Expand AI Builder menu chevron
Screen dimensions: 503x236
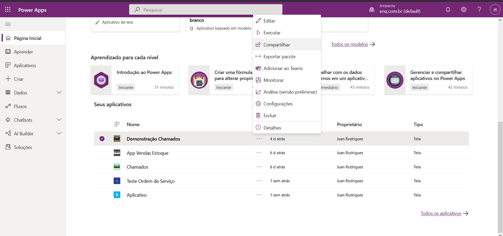point(59,133)
